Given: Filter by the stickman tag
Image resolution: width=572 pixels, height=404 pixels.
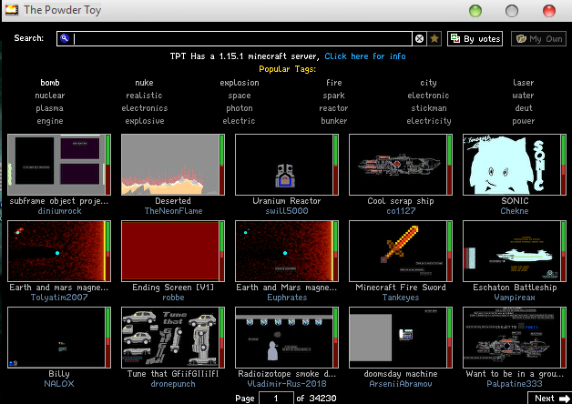Looking at the screenshot, I should coord(429,108).
